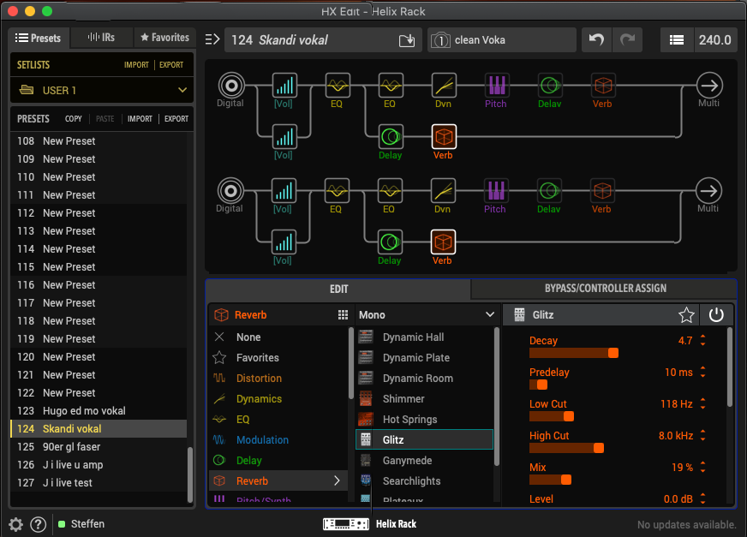The height and width of the screenshot is (537, 747).
Task: Adjust Decay value stepper arrows
Action: [x=702, y=340]
